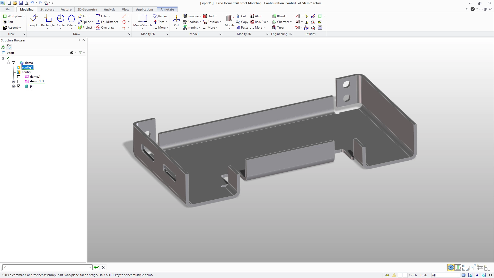This screenshot has height=278, width=494.
Task: Close the Structure Browser panel
Action: 84,40
